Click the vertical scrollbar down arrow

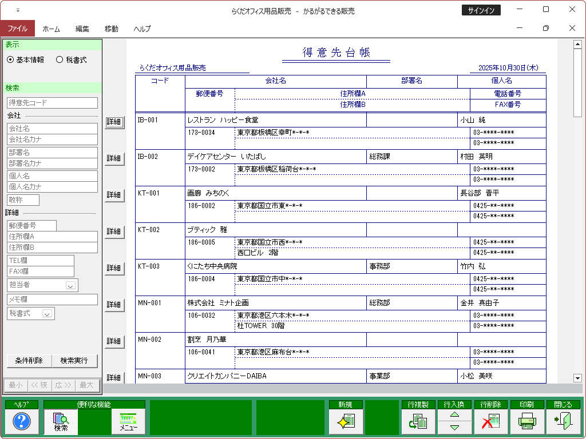(577, 378)
